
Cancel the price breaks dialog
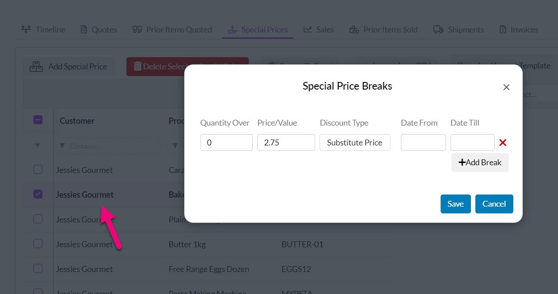(494, 204)
